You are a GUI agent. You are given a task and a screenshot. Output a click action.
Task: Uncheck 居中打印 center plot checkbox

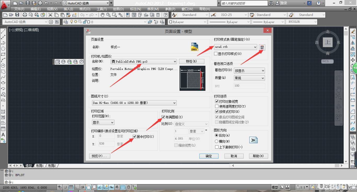click(x=135, y=137)
